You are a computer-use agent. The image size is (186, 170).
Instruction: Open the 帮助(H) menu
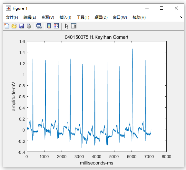point(139,17)
